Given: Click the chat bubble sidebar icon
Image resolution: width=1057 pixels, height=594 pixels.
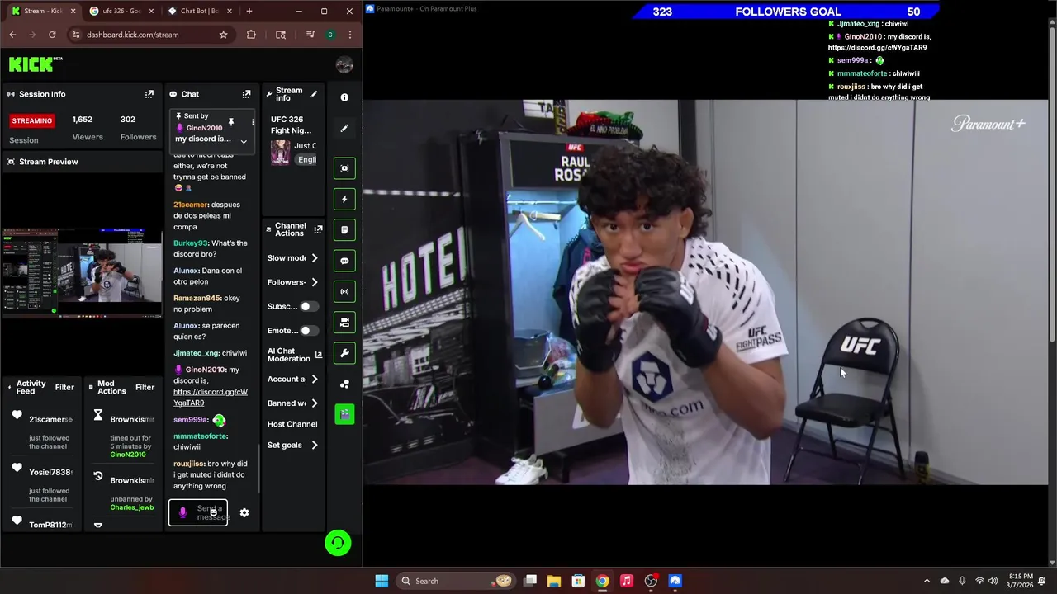Looking at the screenshot, I should tap(344, 261).
